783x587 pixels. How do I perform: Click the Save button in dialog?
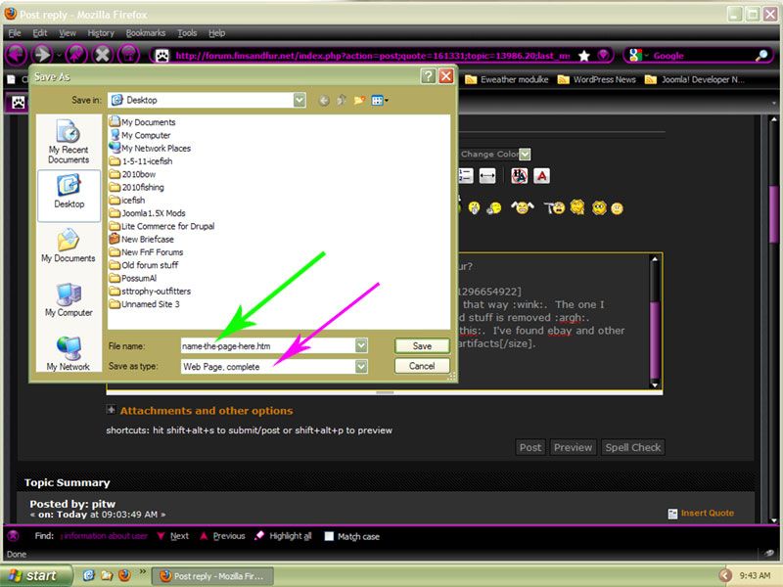point(422,345)
